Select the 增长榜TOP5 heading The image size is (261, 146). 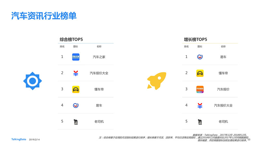tap(195, 39)
